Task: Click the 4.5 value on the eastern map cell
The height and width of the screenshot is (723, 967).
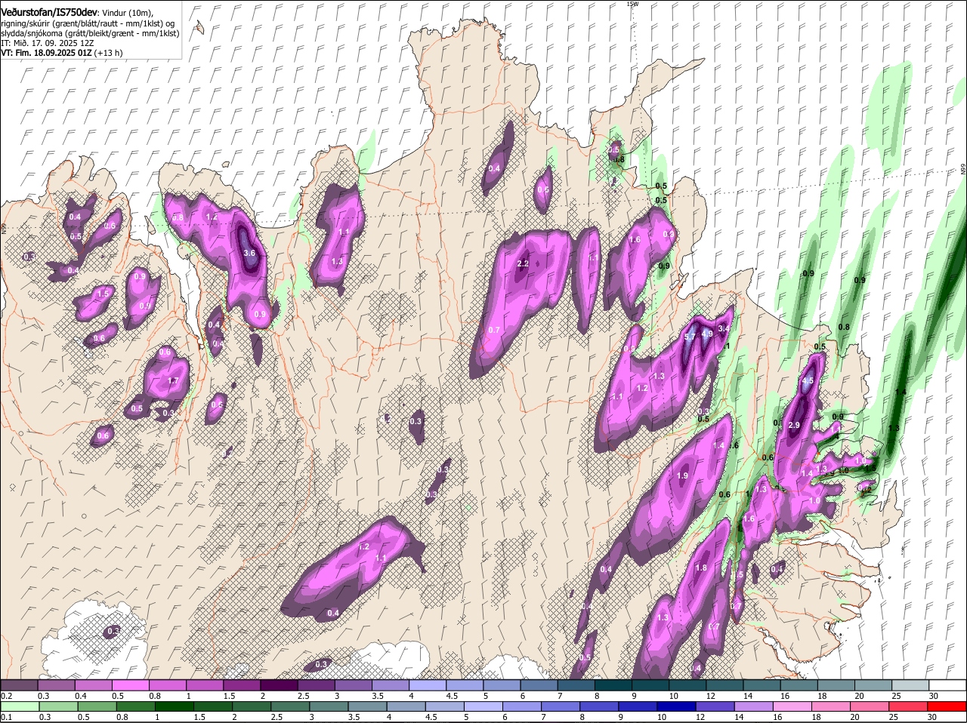Action: point(808,381)
